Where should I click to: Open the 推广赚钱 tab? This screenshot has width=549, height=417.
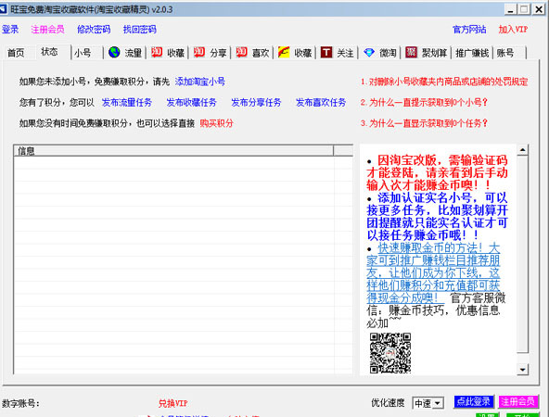click(472, 53)
